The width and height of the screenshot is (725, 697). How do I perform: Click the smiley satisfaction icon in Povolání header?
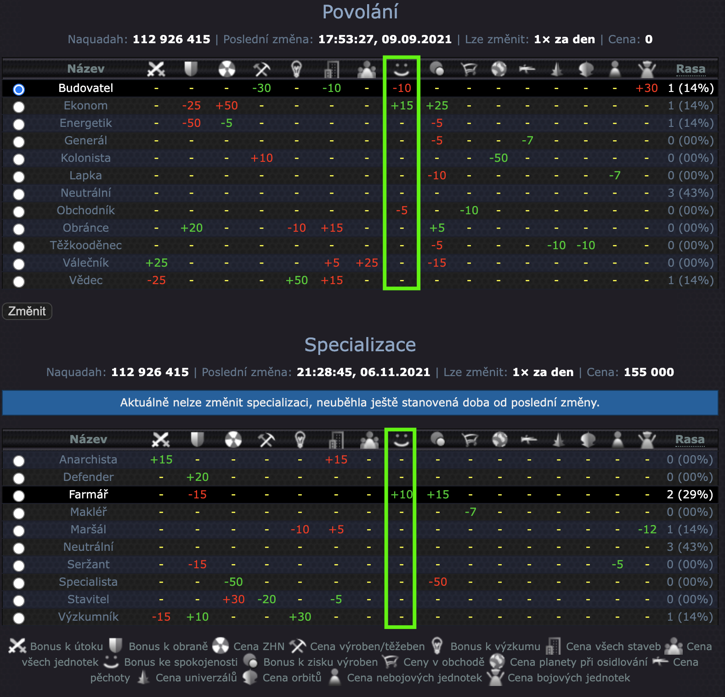click(402, 69)
